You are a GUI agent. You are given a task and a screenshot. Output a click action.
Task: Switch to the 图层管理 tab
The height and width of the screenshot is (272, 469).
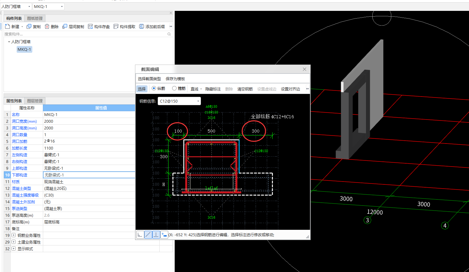pyautogui.click(x=35, y=101)
